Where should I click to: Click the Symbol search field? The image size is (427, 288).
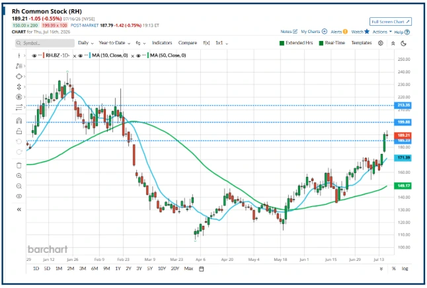click(x=45, y=43)
